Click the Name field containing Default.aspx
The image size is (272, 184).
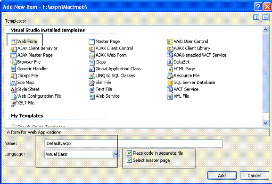133,143
